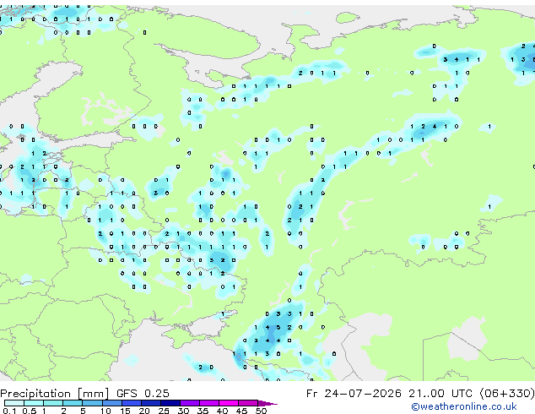This screenshot has height=414, width=535.
Task: Click the '45' legend value
Action: click(x=241, y=411)
